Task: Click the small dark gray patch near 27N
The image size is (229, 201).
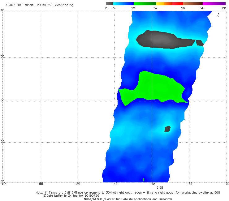Action: [x=167, y=129]
